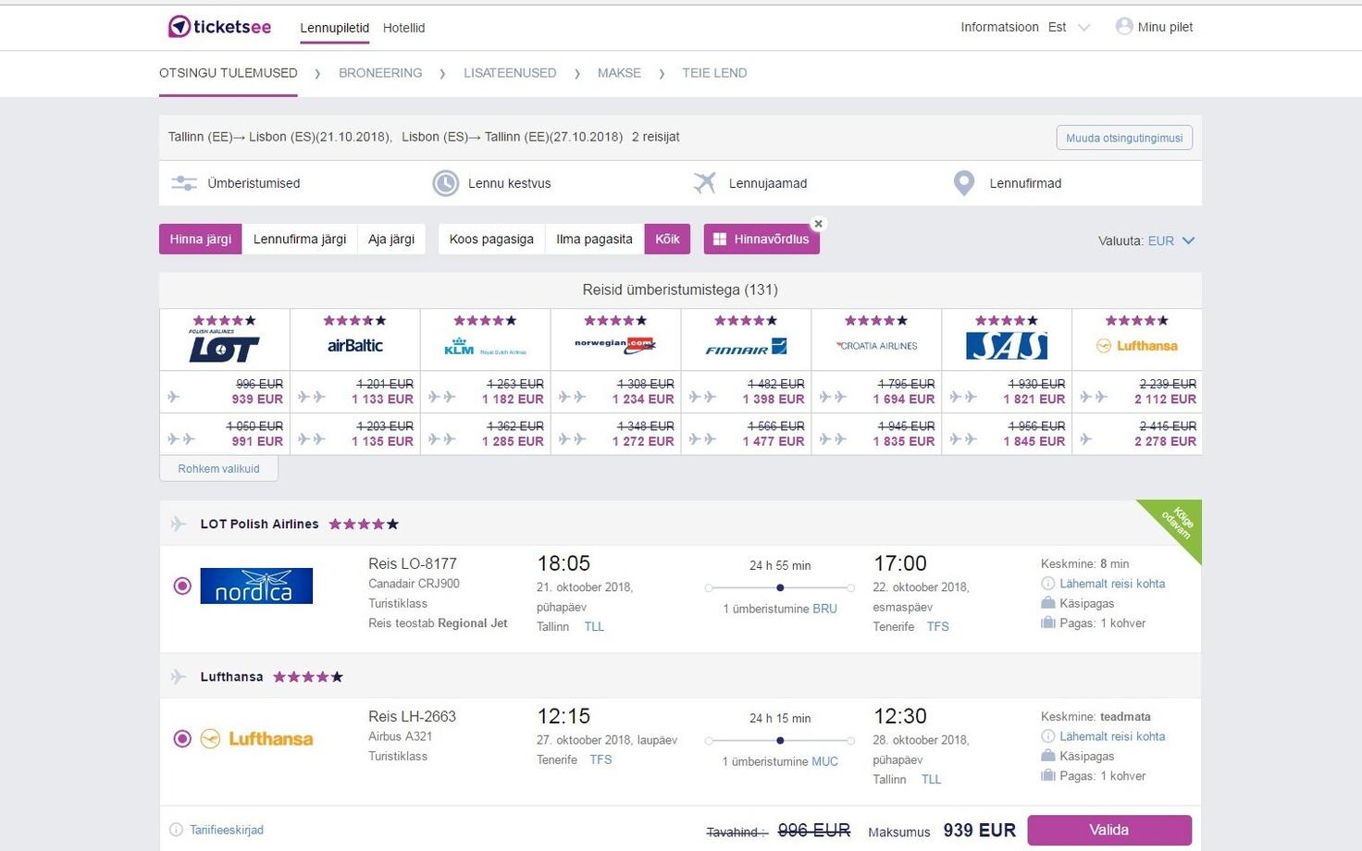Select Lufthansa 2 112 EUR price cell
Viewport: 1362px width, 851px height.
click(1137, 392)
